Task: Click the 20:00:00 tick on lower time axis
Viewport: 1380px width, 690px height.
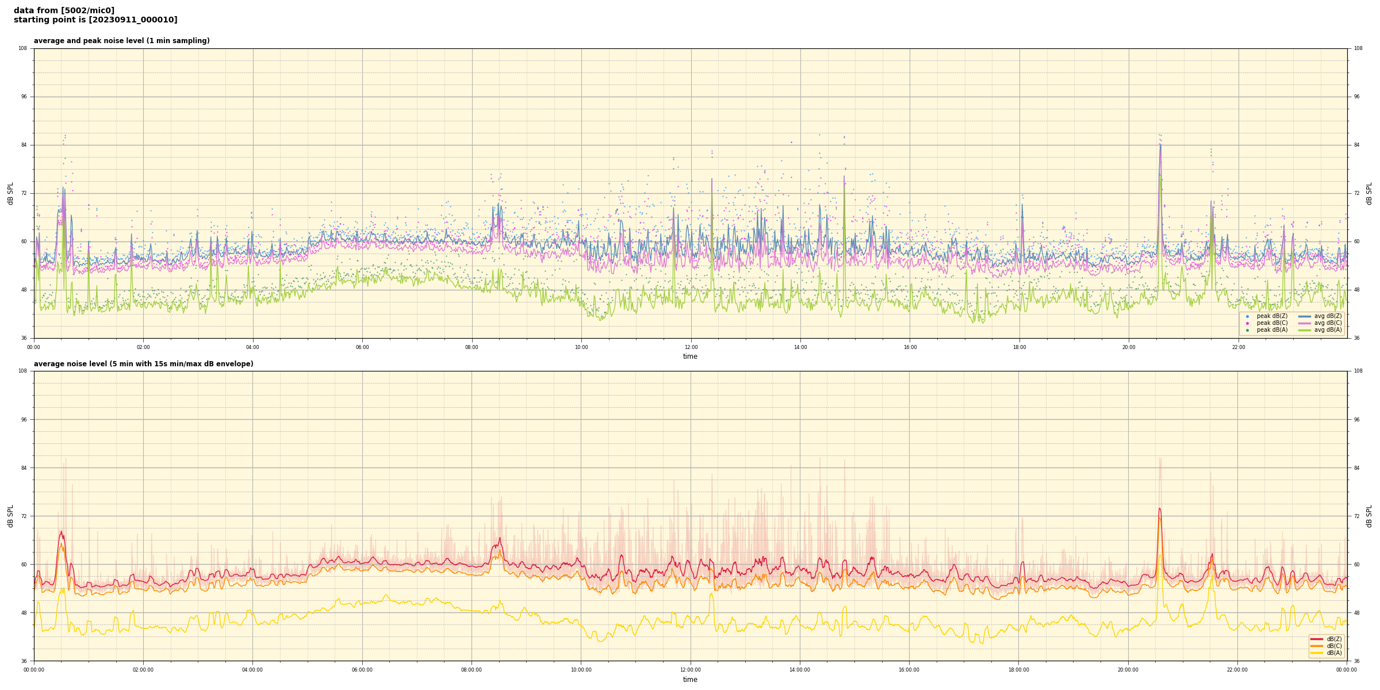Action: [x=1128, y=670]
